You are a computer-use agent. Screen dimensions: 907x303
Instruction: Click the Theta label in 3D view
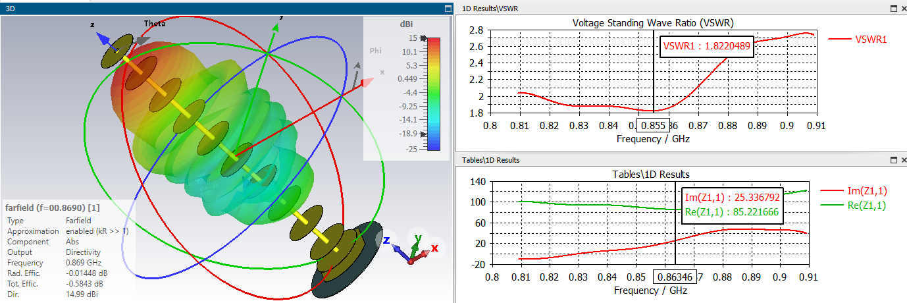[155, 24]
